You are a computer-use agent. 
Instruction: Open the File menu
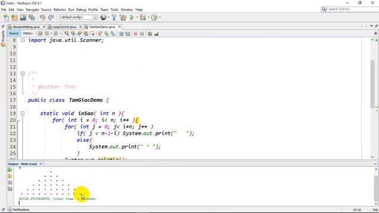(4, 9)
